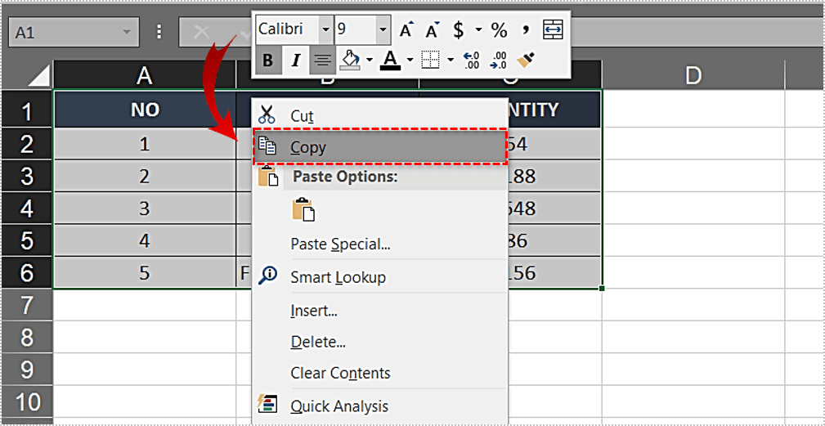This screenshot has height=426, width=825.
Task: Open the Borders dropdown arrow
Action: 450,60
